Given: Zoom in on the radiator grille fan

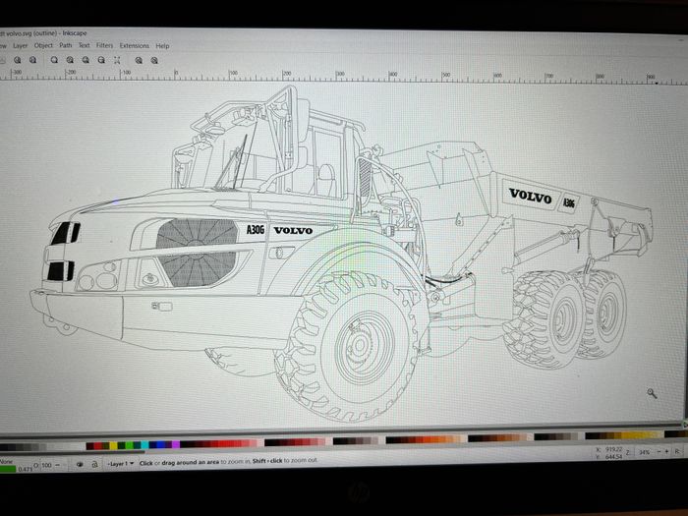Looking at the screenshot, I should coord(197,253).
